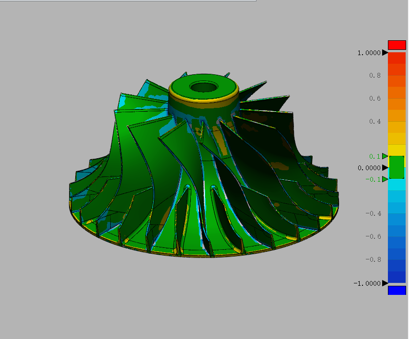The width and height of the screenshot is (409, 339).
Task: Click the center bore hole of impeller hub
Action: click(204, 87)
